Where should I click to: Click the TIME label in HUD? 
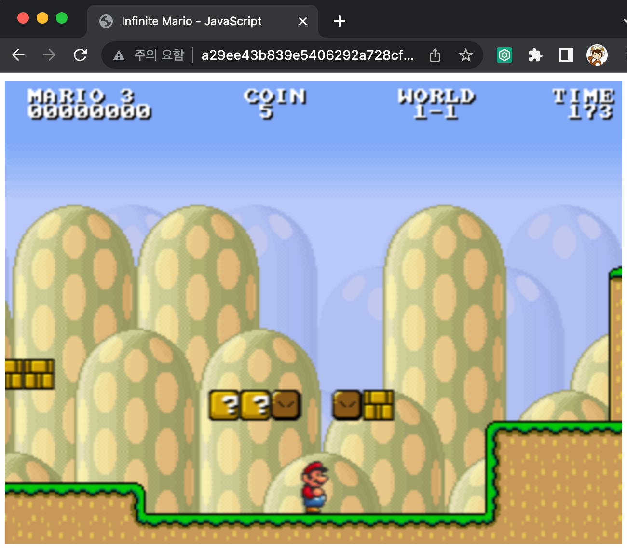pos(584,96)
